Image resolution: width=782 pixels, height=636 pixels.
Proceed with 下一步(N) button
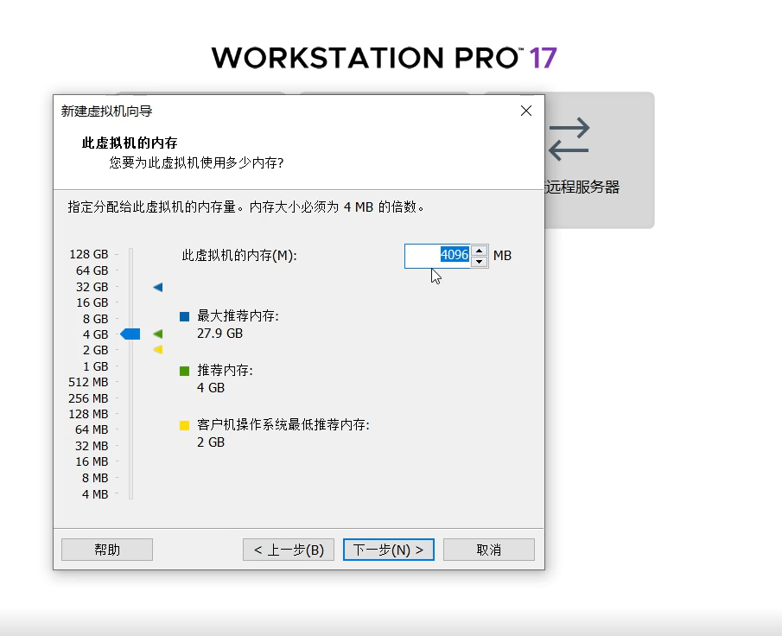point(389,550)
